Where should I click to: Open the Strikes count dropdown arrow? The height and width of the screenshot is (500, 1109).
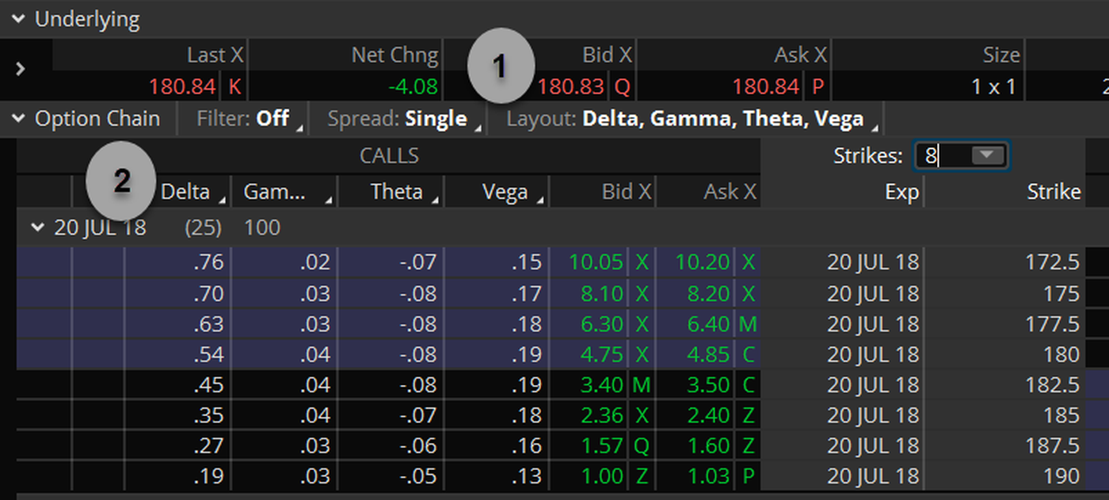coord(987,155)
